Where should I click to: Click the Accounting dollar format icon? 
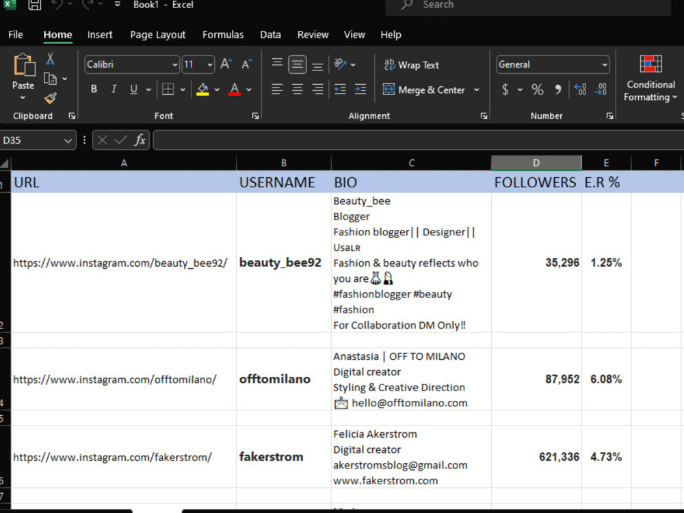point(505,90)
